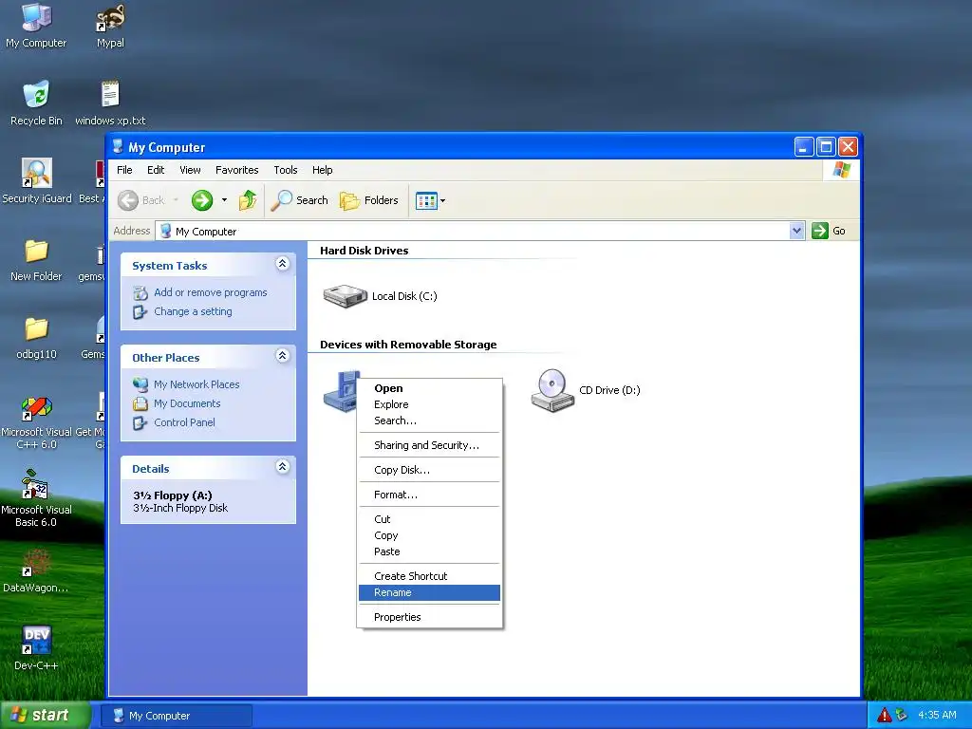Click the Hard Disk Drives heading
This screenshot has height=729, width=972.
pyautogui.click(x=364, y=251)
